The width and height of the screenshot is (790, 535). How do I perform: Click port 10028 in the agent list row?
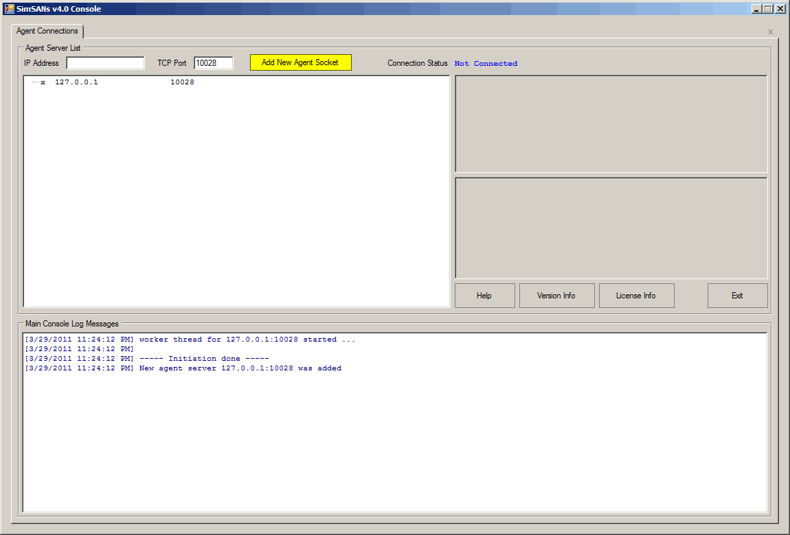182,82
